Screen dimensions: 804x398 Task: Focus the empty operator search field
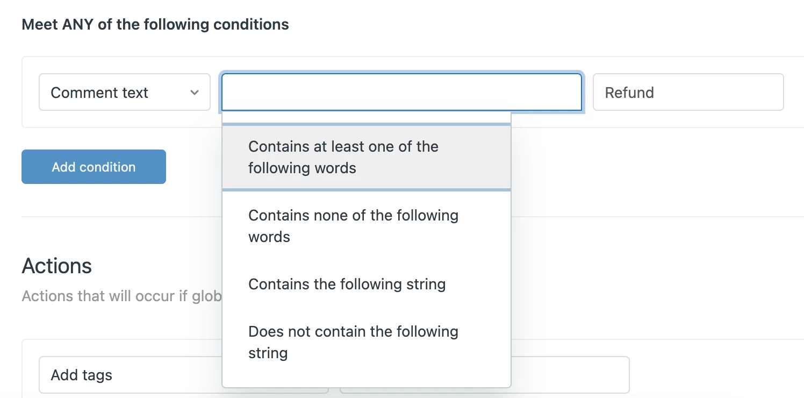tap(401, 93)
